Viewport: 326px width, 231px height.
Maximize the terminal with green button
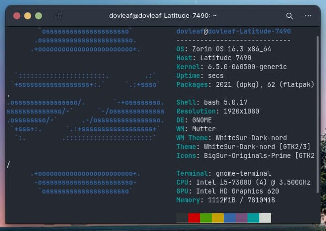[39, 16]
